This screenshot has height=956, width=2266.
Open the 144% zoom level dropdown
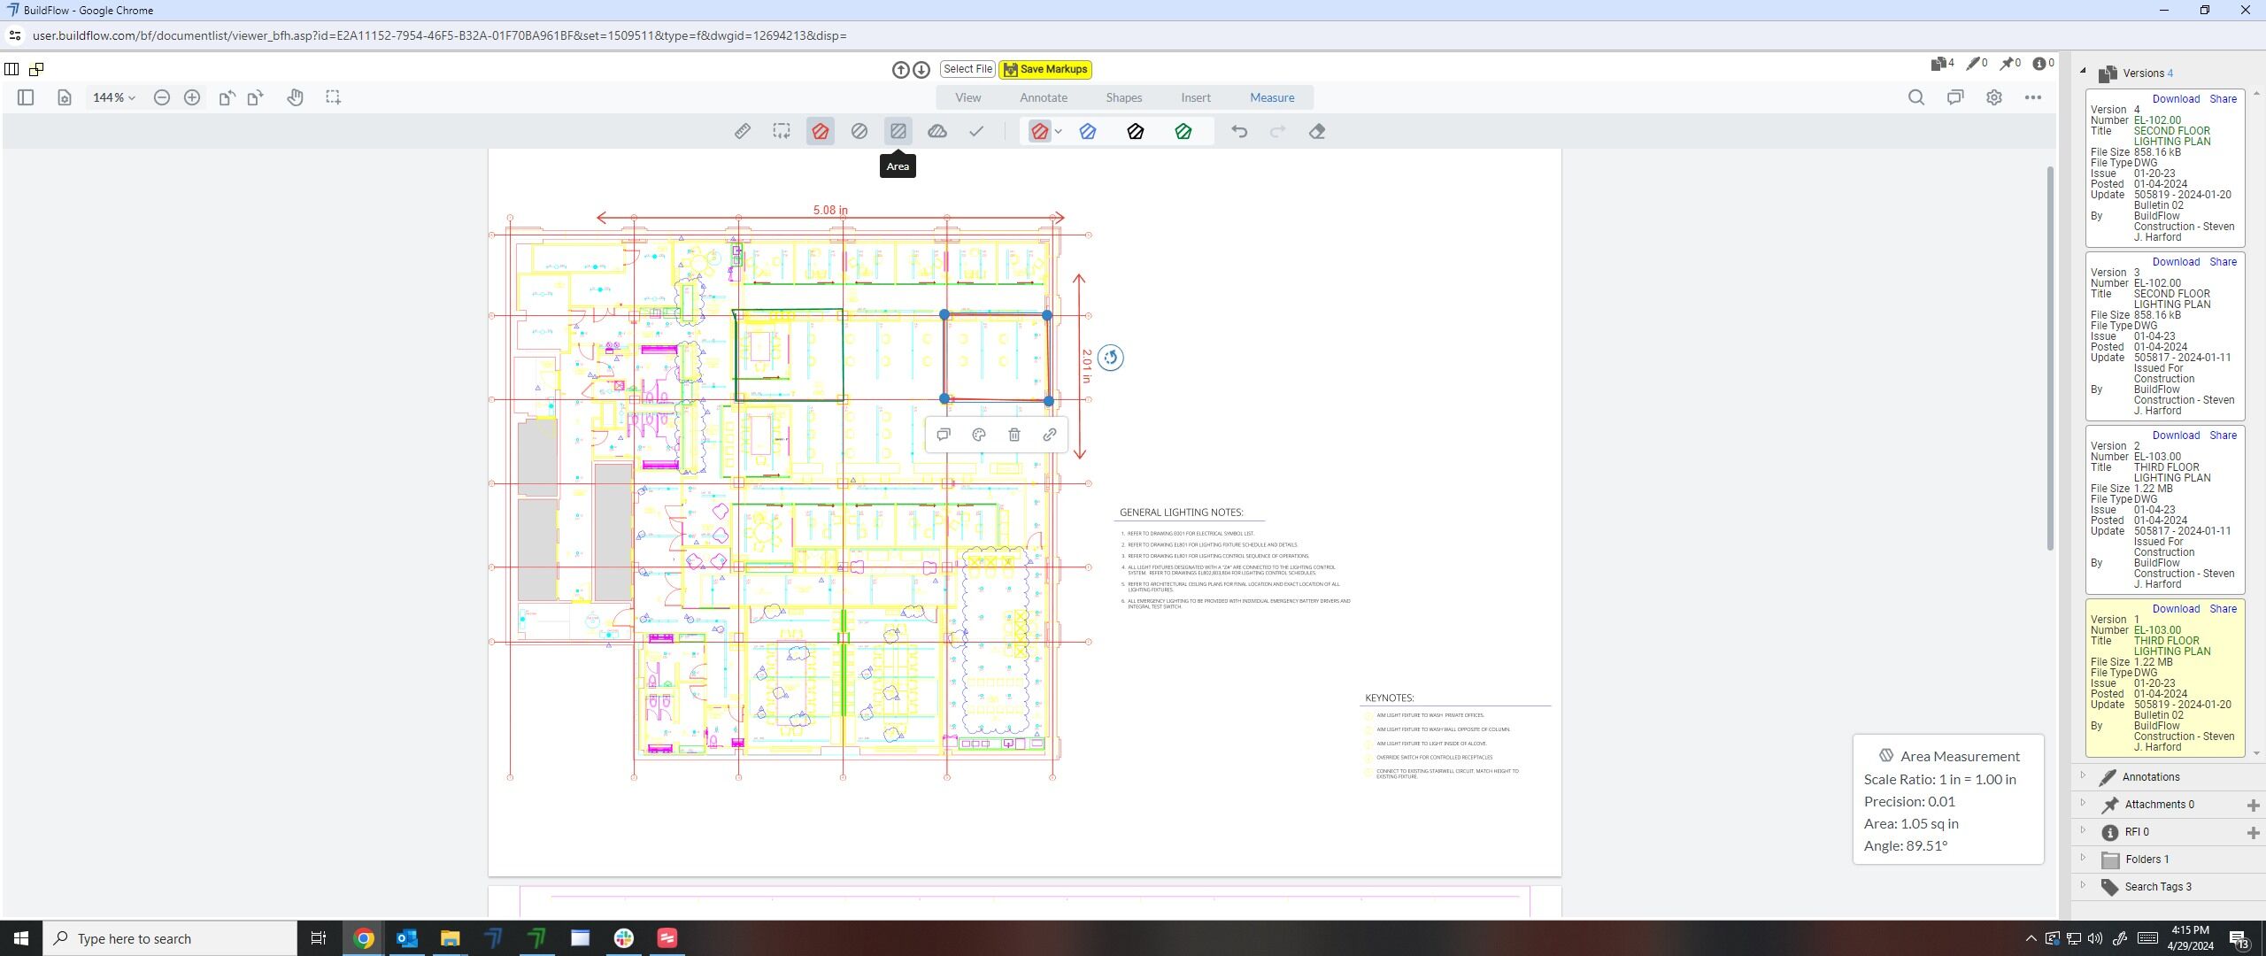[x=114, y=97]
